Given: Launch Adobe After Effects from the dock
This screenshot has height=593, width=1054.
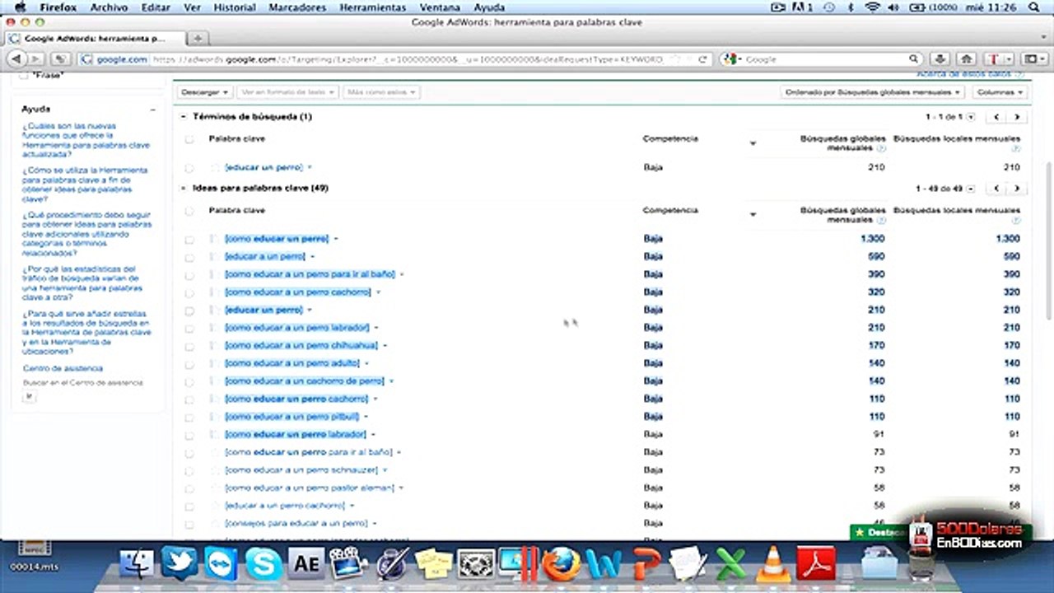Looking at the screenshot, I should coord(306,564).
